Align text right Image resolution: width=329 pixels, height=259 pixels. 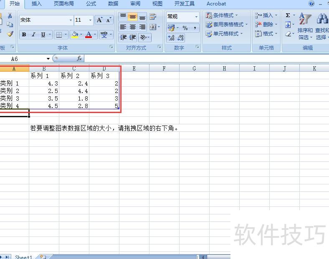142,27
